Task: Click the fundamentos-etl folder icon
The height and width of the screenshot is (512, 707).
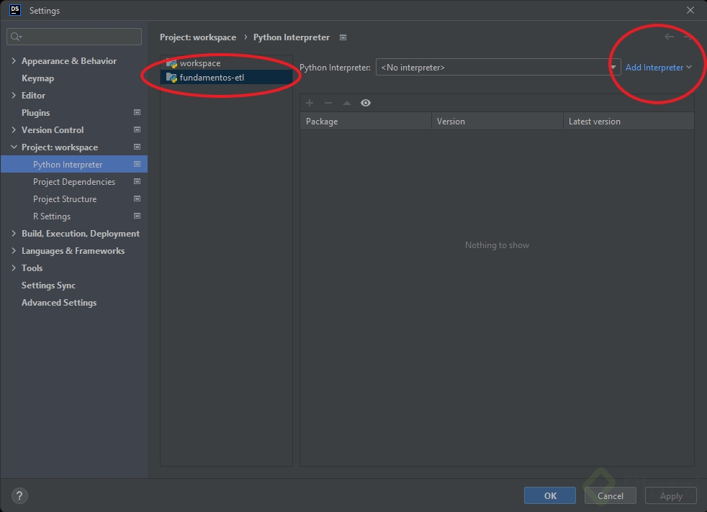Action: point(171,78)
